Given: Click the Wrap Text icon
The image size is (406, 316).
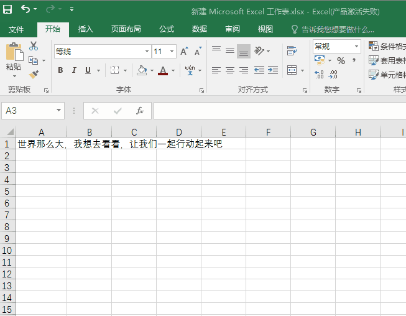Looking at the screenshot, I should pos(292,51).
